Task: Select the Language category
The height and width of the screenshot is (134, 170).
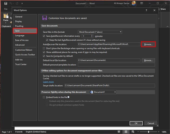Action: [25, 36]
